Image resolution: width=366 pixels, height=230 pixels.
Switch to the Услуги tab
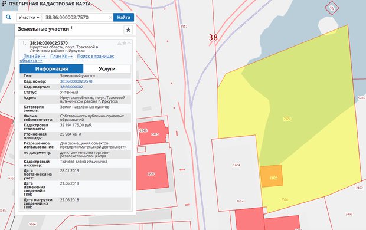coord(107,69)
